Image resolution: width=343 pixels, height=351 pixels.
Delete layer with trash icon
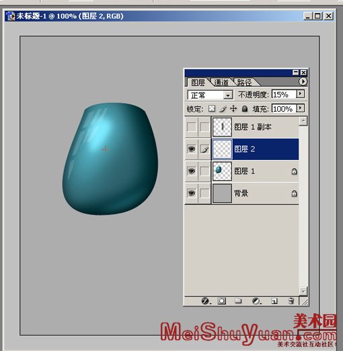291,301
